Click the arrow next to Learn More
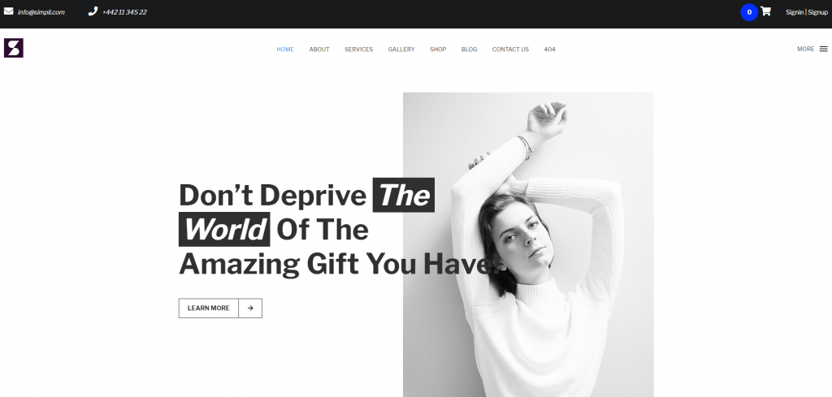Image resolution: width=832 pixels, height=397 pixels. (x=250, y=308)
